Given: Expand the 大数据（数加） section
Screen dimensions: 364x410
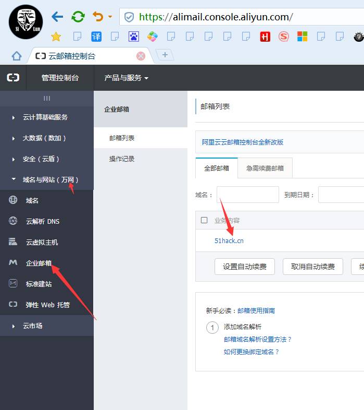Looking at the screenshot, I should [47, 138].
